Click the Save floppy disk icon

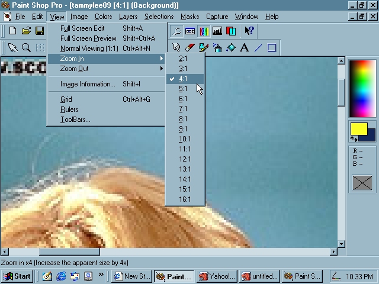click(x=40, y=31)
